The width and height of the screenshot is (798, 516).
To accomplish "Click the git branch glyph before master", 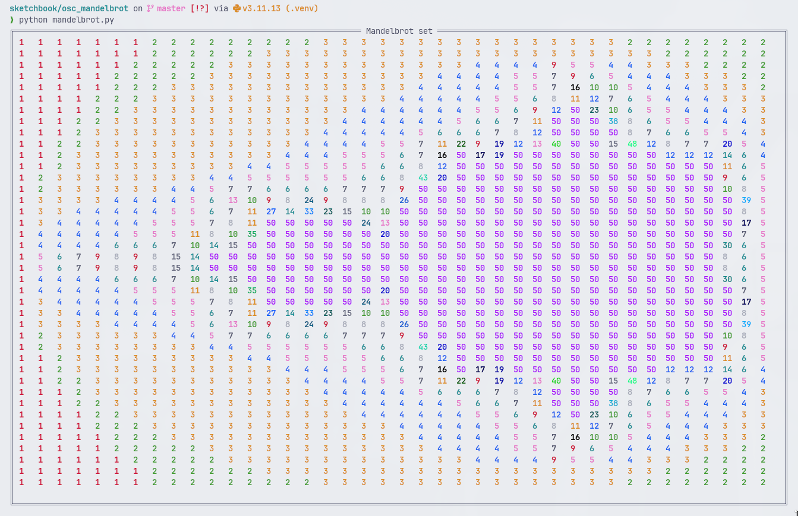I will click(150, 9).
